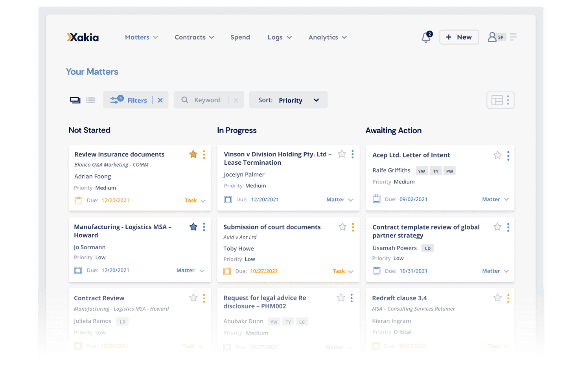Open the user profile SP icon

pos(496,37)
